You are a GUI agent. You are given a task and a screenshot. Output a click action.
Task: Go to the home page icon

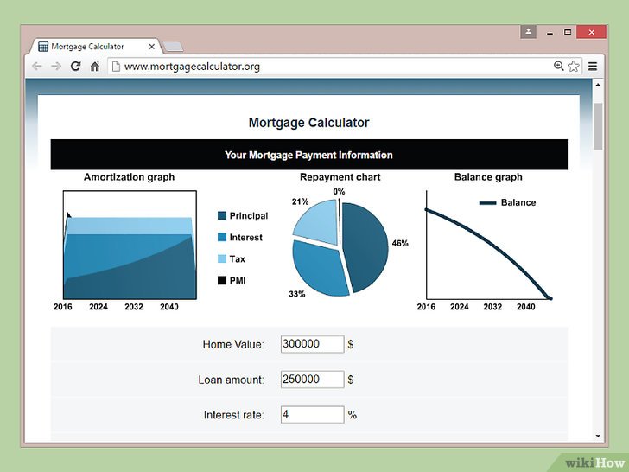[x=95, y=67]
